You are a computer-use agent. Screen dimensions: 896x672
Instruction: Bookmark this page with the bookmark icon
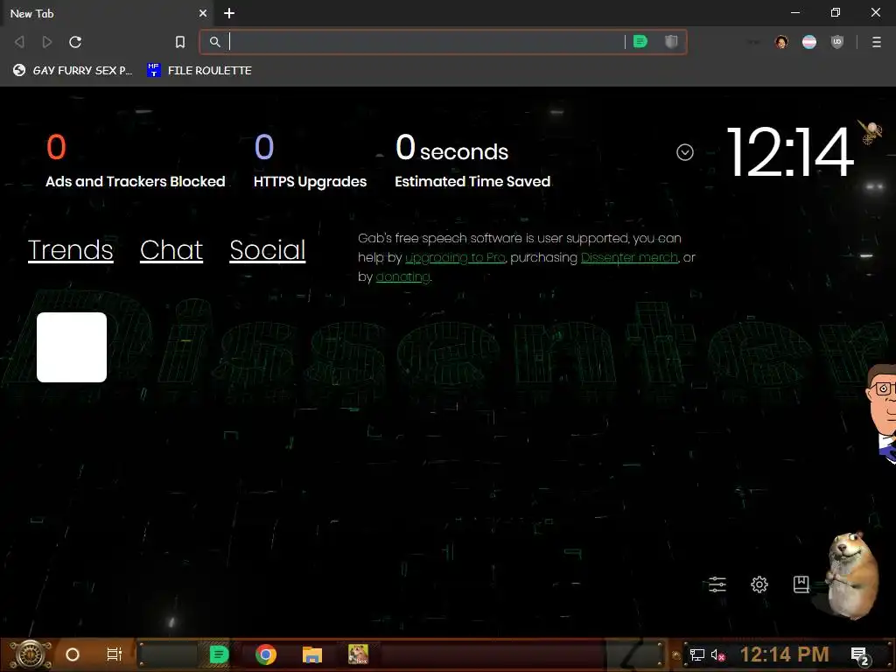coord(180,42)
